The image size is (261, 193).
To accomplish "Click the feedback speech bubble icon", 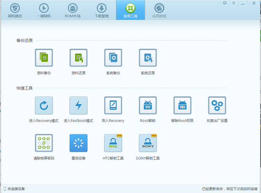I will click(225, 3).
